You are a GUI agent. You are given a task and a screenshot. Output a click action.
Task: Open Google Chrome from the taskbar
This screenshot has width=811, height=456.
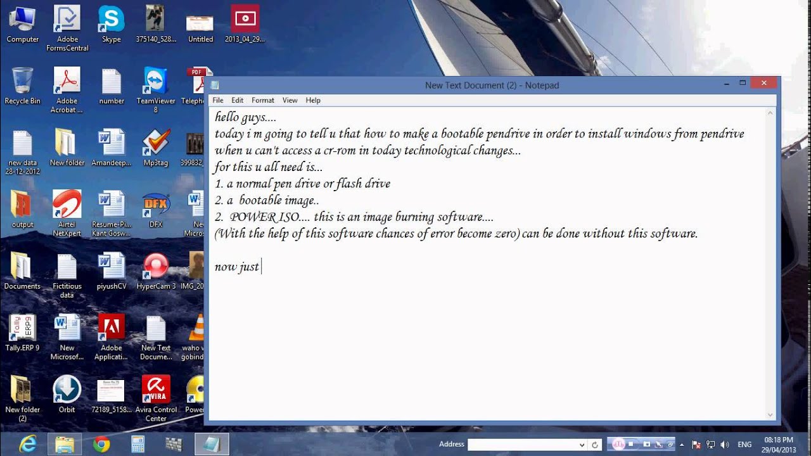click(101, 445)
